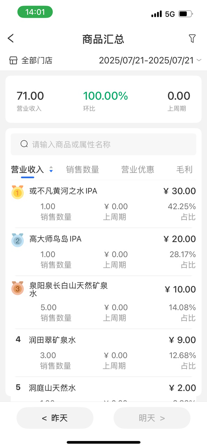Select the 毛利 tab

tap(184, 169)
